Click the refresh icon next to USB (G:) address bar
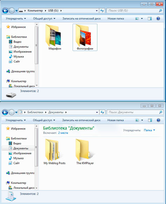 102,11
